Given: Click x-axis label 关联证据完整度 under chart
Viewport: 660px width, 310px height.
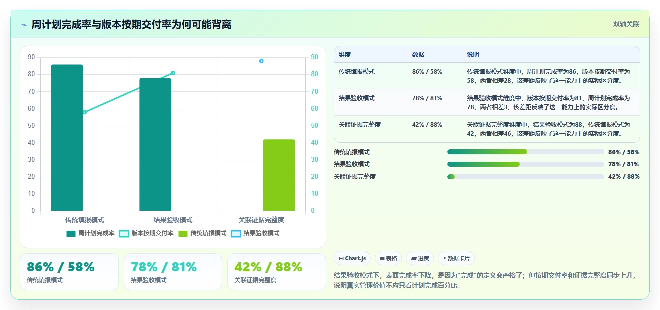Looking at the screenshot, I should coord(261,220).
